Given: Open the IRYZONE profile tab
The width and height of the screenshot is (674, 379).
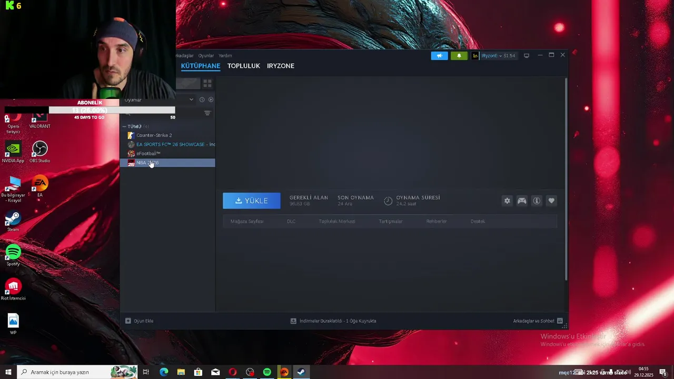Looking at the screenshot, I should tap(281, 66).
